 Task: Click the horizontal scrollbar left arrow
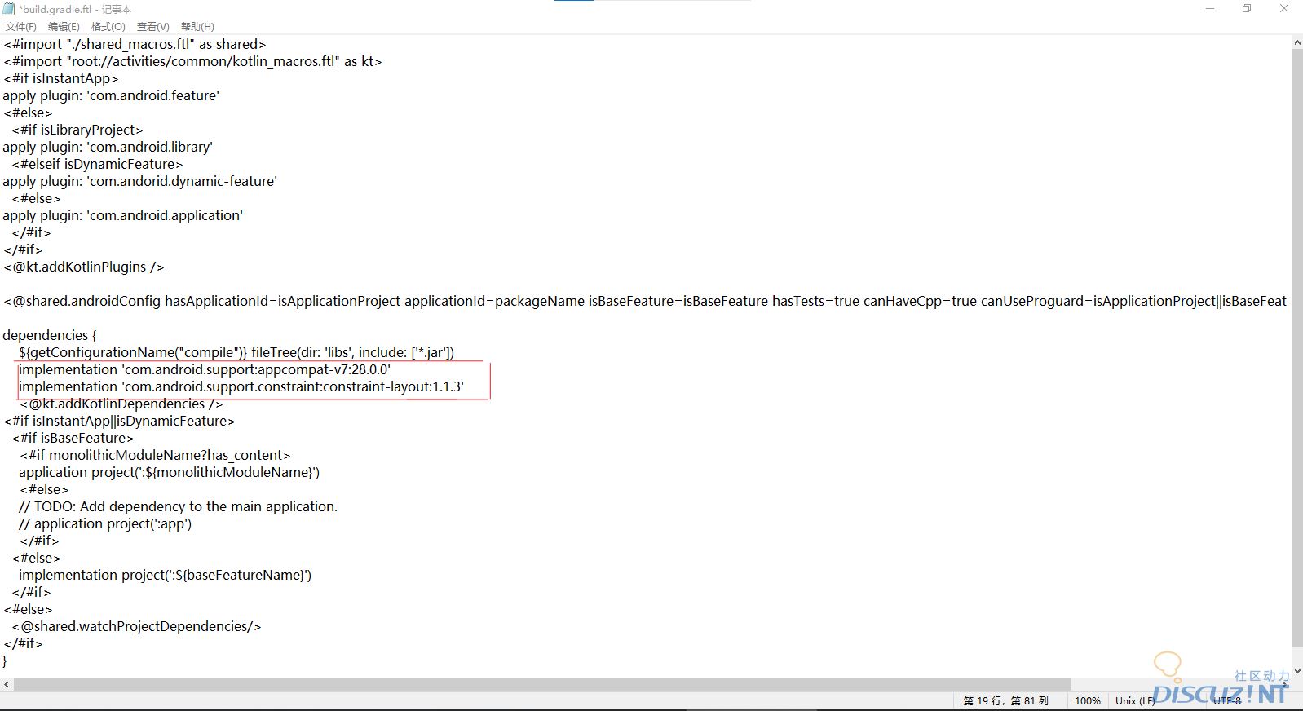coord(7,685)
